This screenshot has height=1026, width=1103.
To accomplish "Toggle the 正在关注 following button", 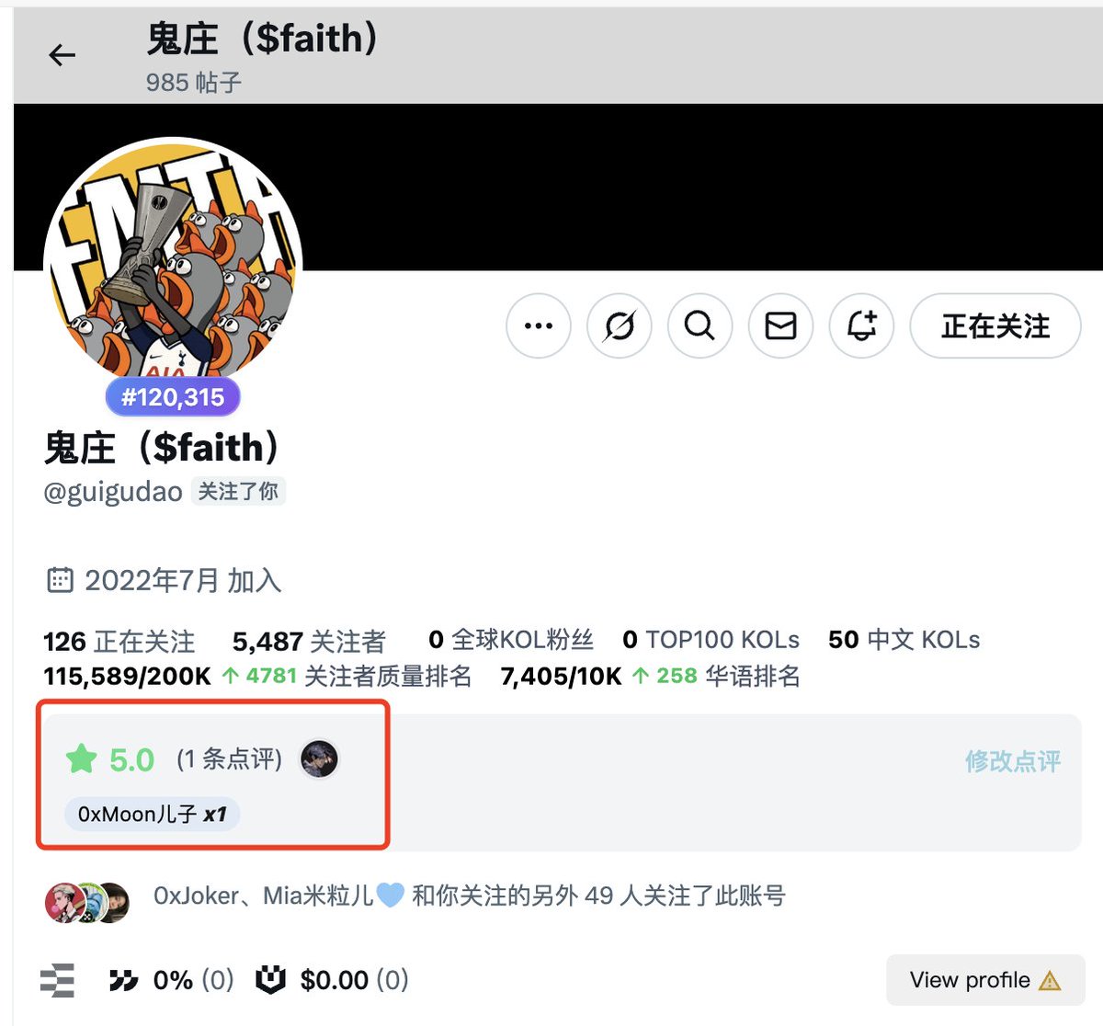I will tap(995, 325).
